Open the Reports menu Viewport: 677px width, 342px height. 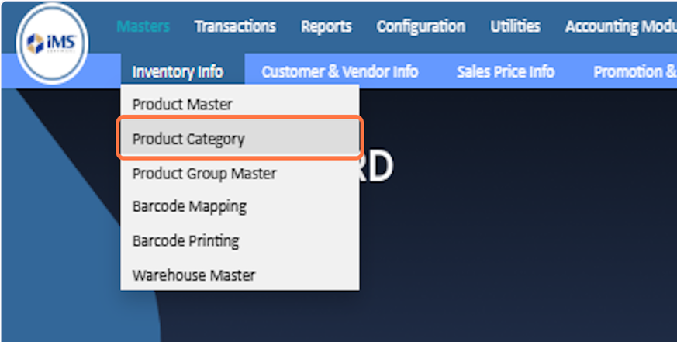pos(326,26)
